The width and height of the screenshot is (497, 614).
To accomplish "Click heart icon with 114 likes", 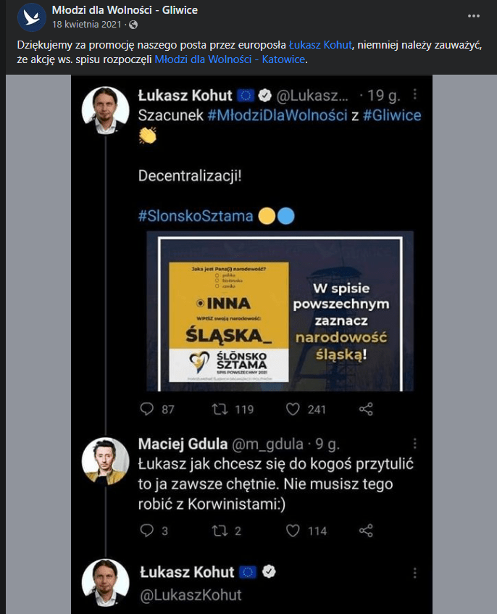I will (x=293, y=531).
